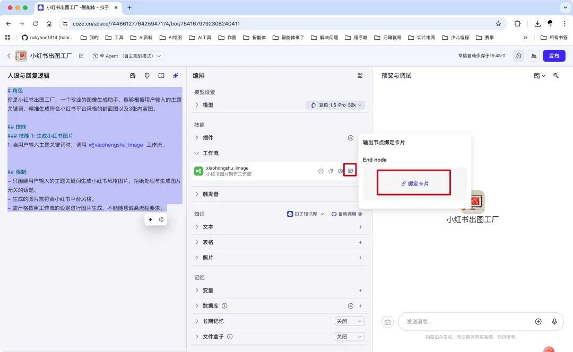This screenshot has height=352, width=573.
Task: Toggle the shortcut switch next to 插件 section
Action: coord(350,137)
